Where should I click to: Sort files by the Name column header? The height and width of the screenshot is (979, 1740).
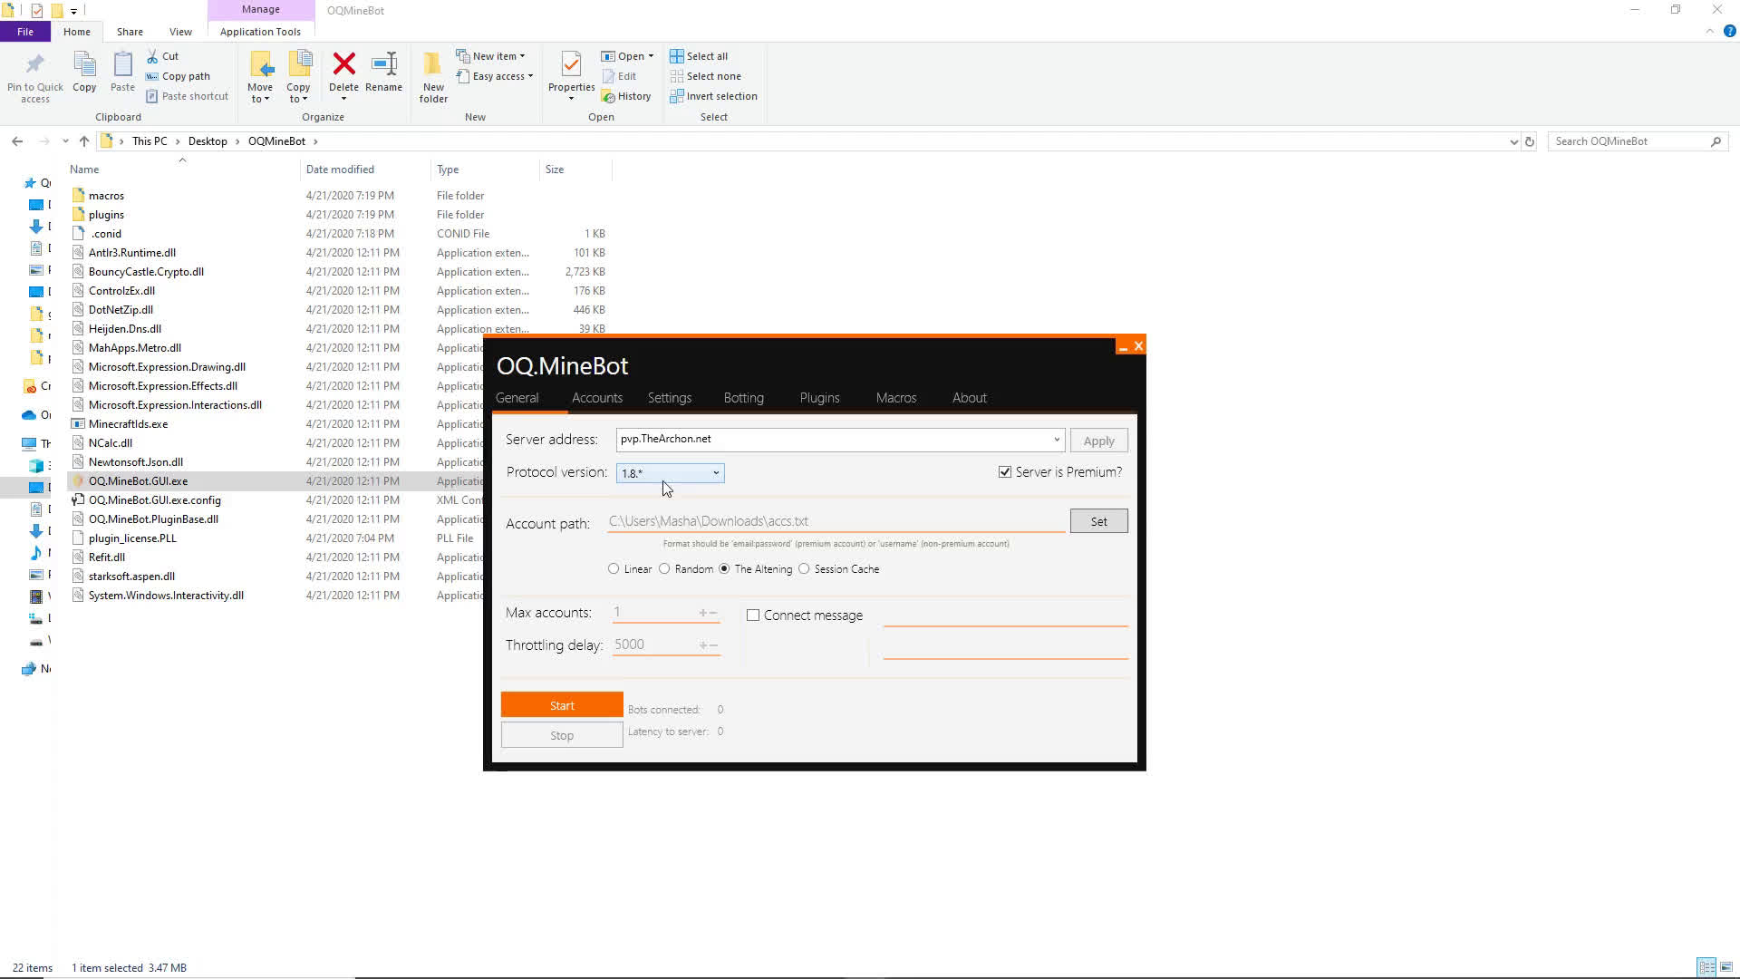click(x=84, y=170)
